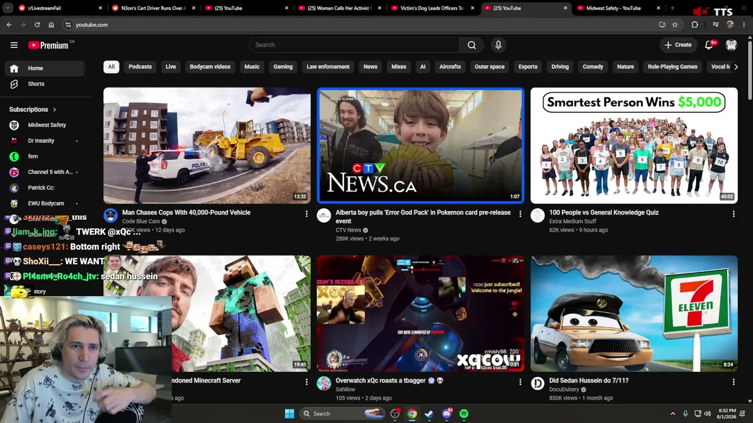The width and height of the screenshot is (753, 423).
Task: Open the fern channel in sidebar
Action: [45, 156]
